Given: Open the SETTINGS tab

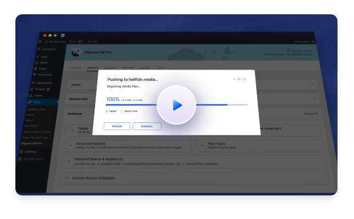Looking at the screenshot, I should [x=128, y=68].
